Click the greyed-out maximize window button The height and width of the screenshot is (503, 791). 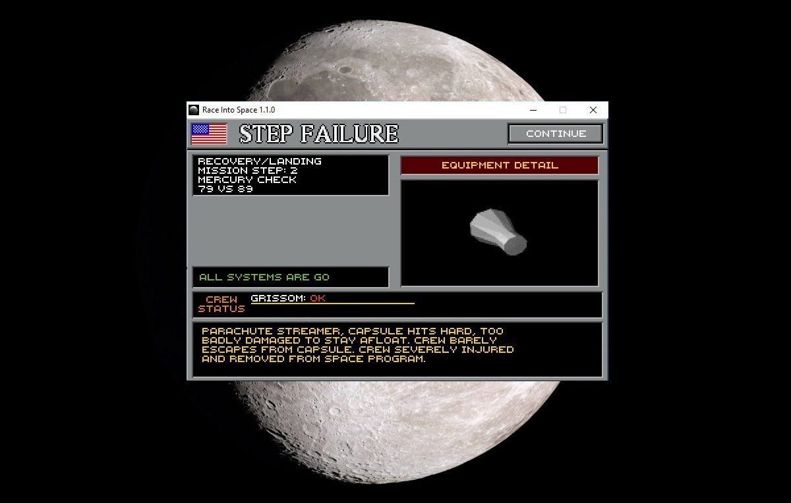[x=563, y=110]
